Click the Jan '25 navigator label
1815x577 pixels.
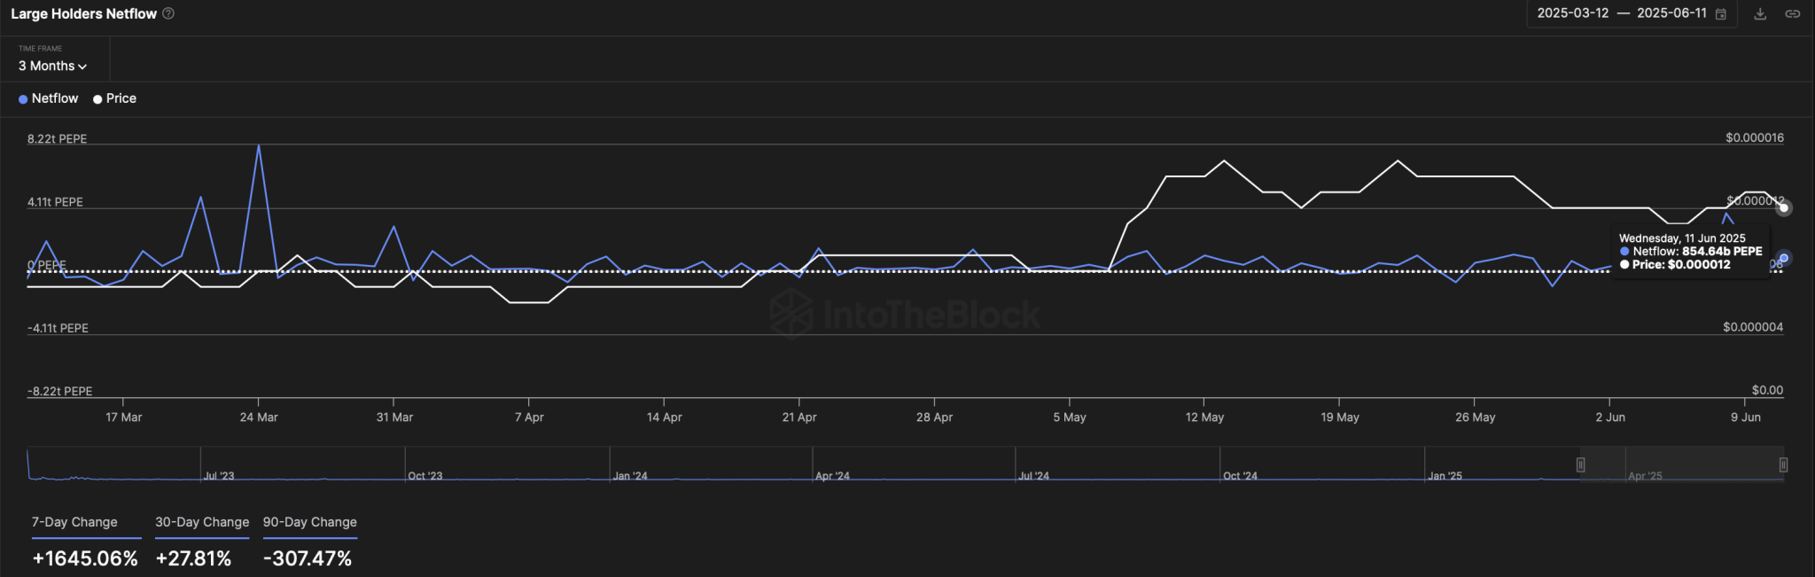coord(1445,476)
